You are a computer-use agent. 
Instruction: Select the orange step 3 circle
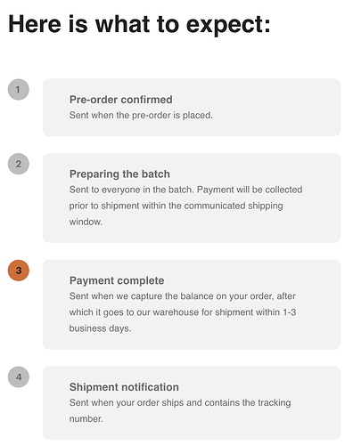pyautogui.click(x=19, y=271)
